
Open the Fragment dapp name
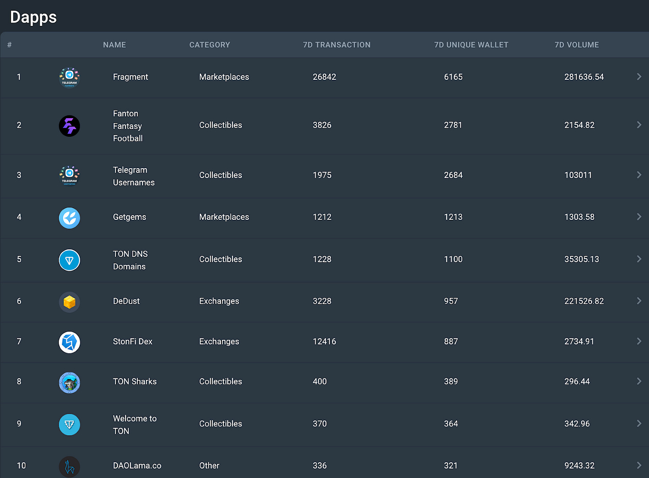[x=131, y=77]
